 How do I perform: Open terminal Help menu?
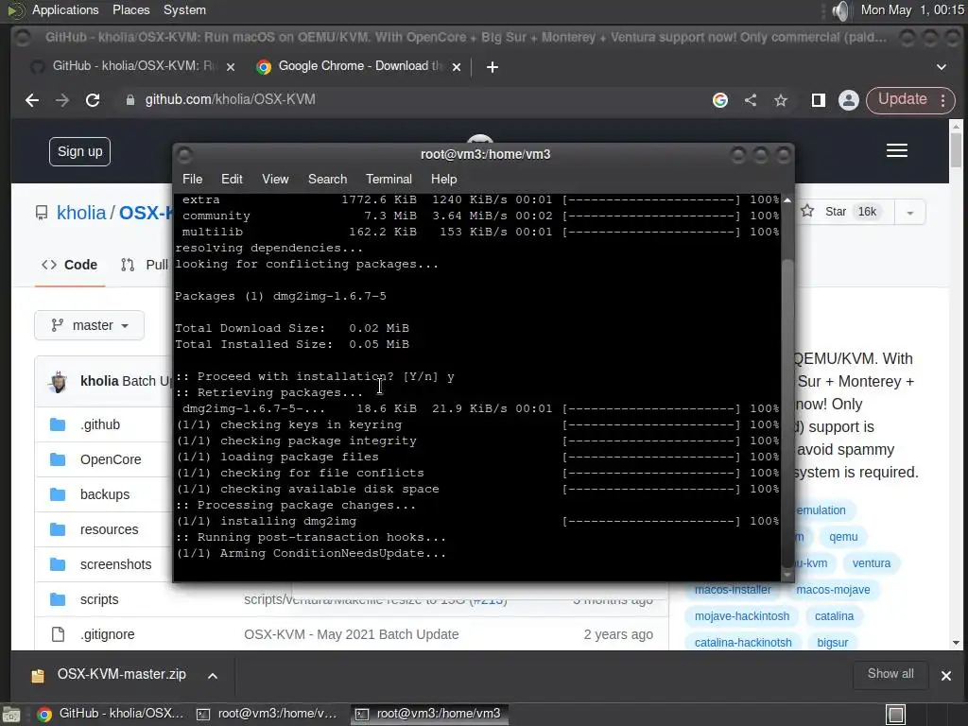click(x=443, y=179)
